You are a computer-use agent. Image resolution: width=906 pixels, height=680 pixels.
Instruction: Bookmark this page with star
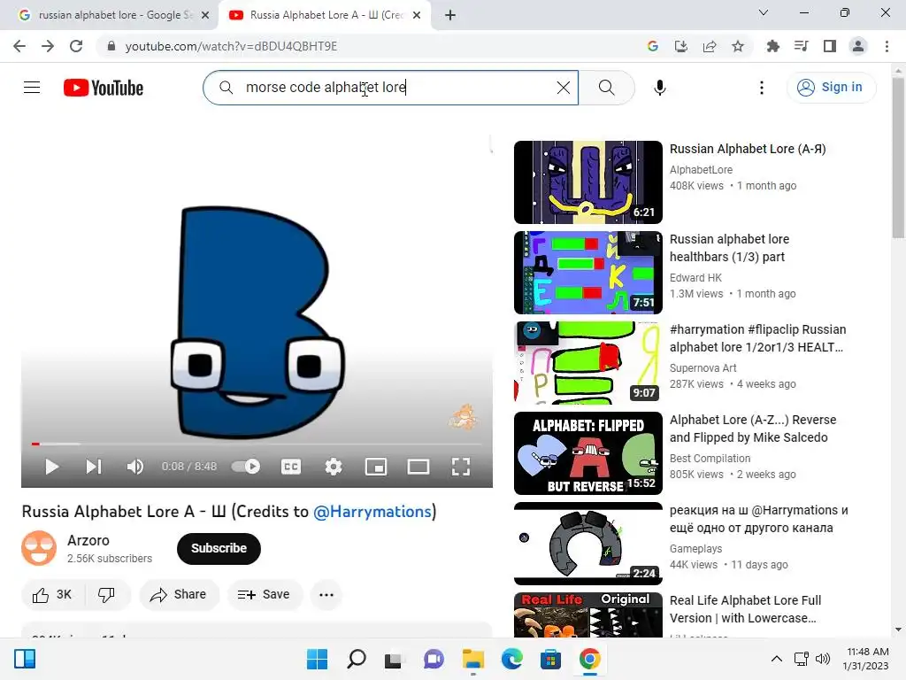[x=738, y=46]
